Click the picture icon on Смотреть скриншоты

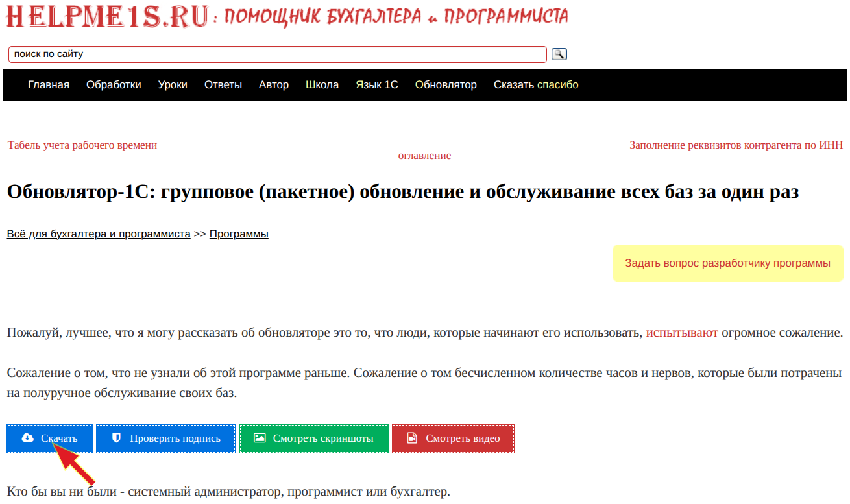coord(260,438)
